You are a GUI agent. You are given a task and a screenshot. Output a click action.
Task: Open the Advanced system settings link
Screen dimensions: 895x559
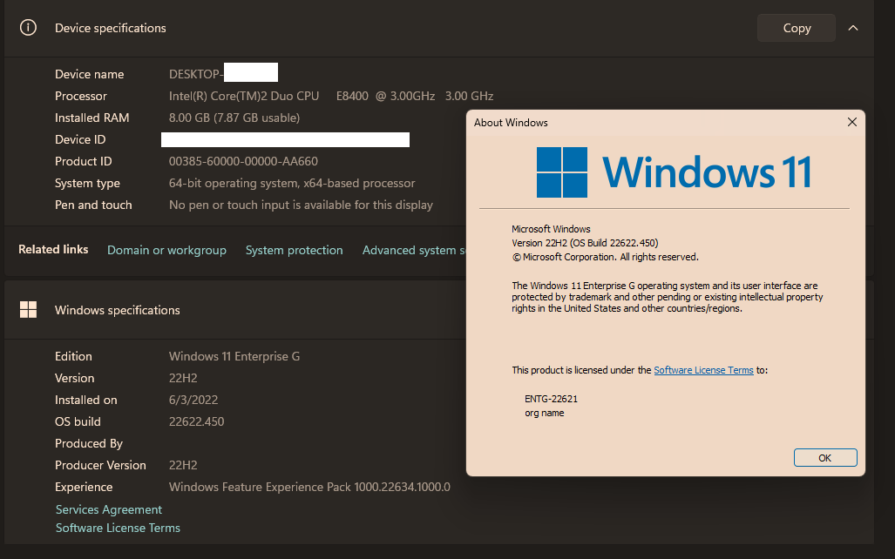tap(414, 250)
